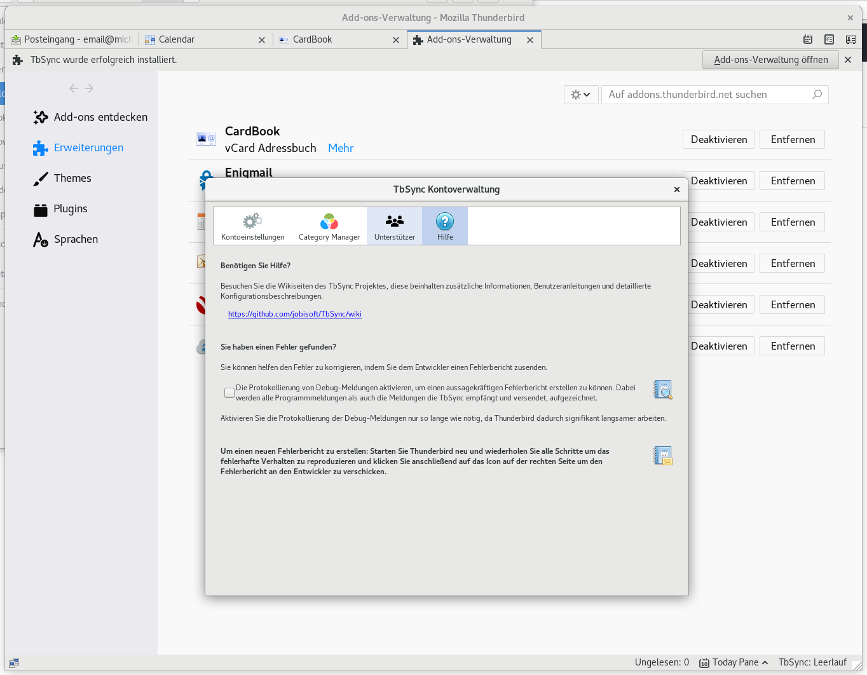
Task: Open Sprachen section in sidebar
Action: pos(65,239)
